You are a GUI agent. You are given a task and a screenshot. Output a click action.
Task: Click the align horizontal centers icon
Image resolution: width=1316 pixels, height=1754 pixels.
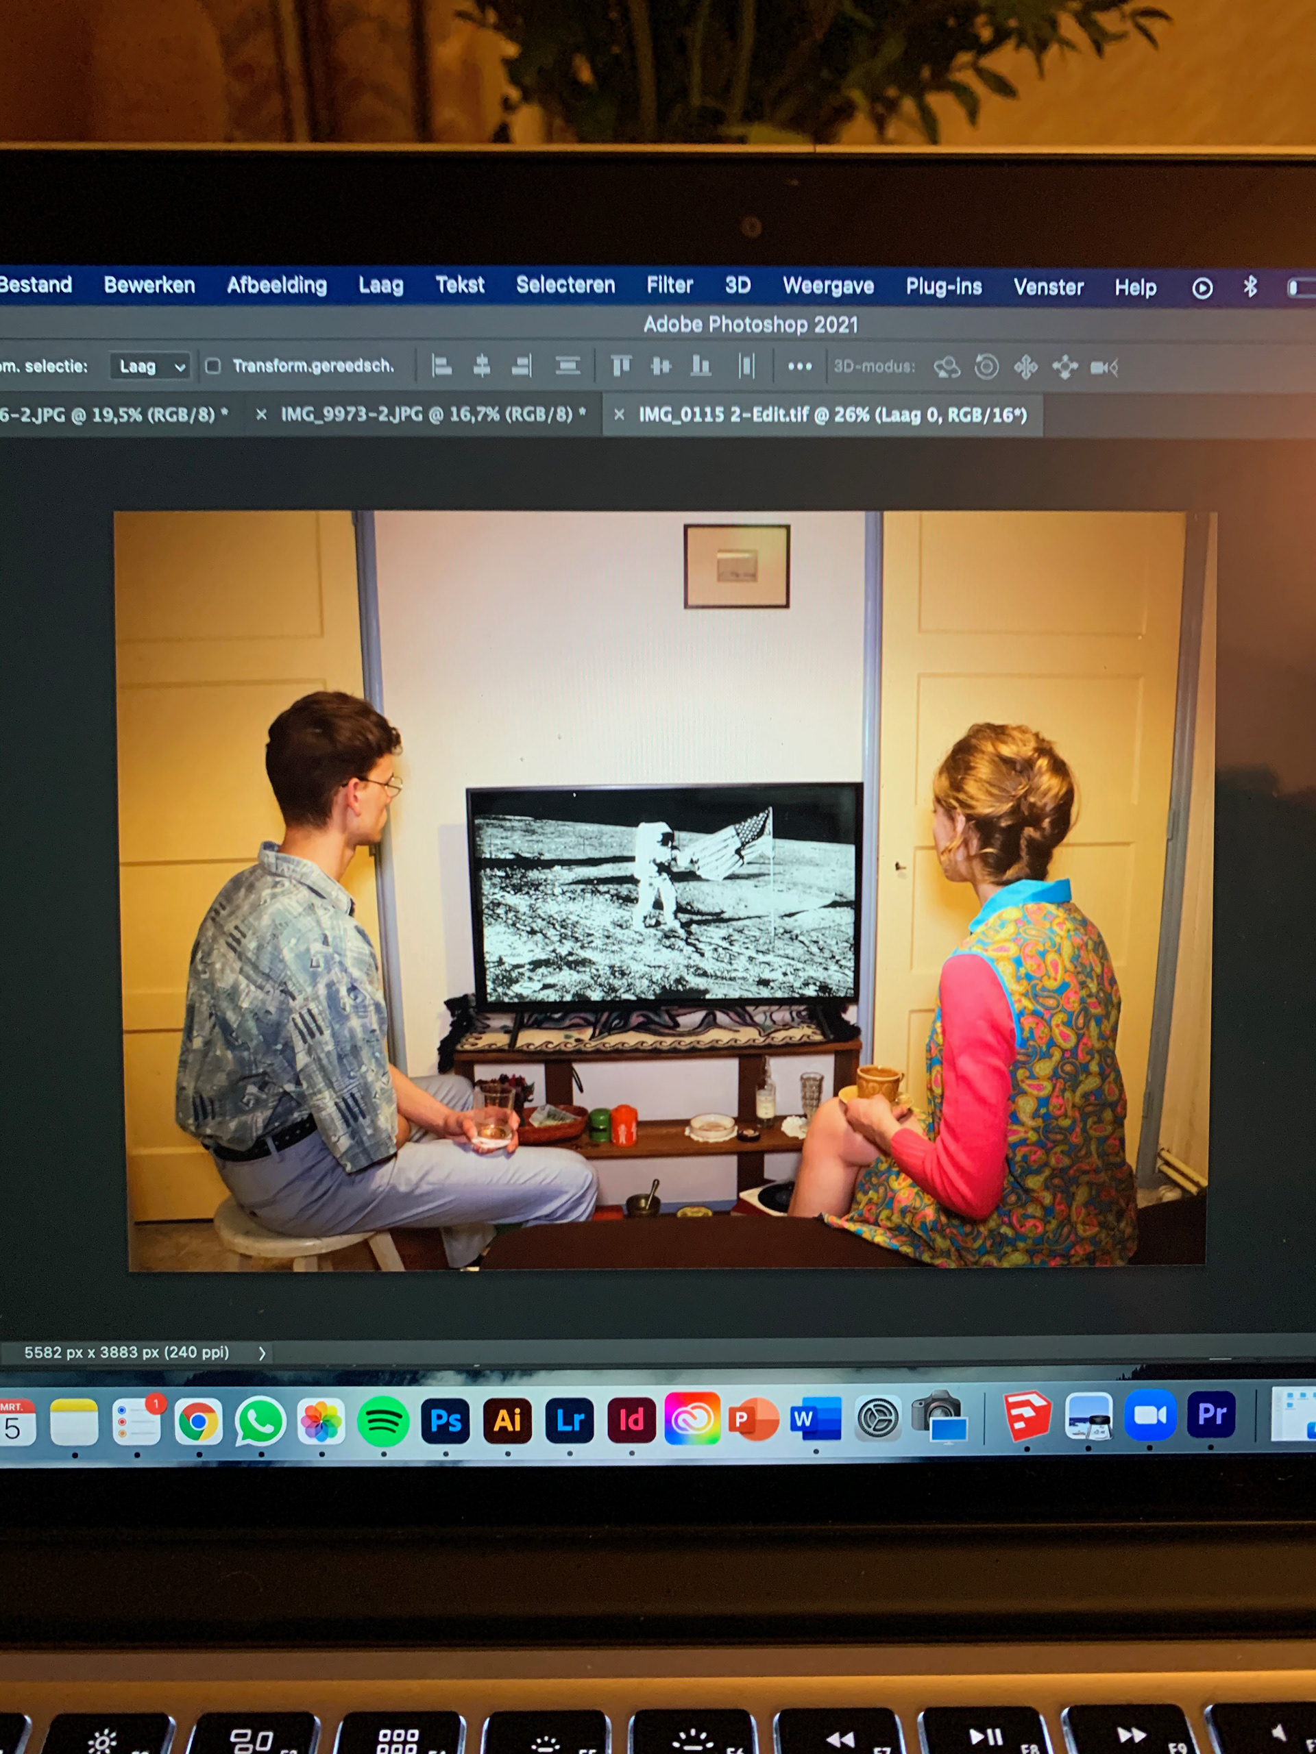(x=481, y=366)
